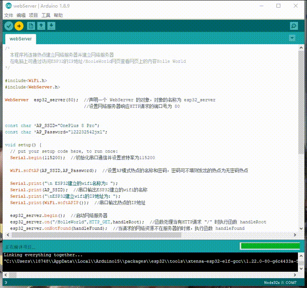This screenshot has height=288, width=307.
Task: Click the #include<WebServer.h> line
Action: pyautogui.click(x=33, y=87)
